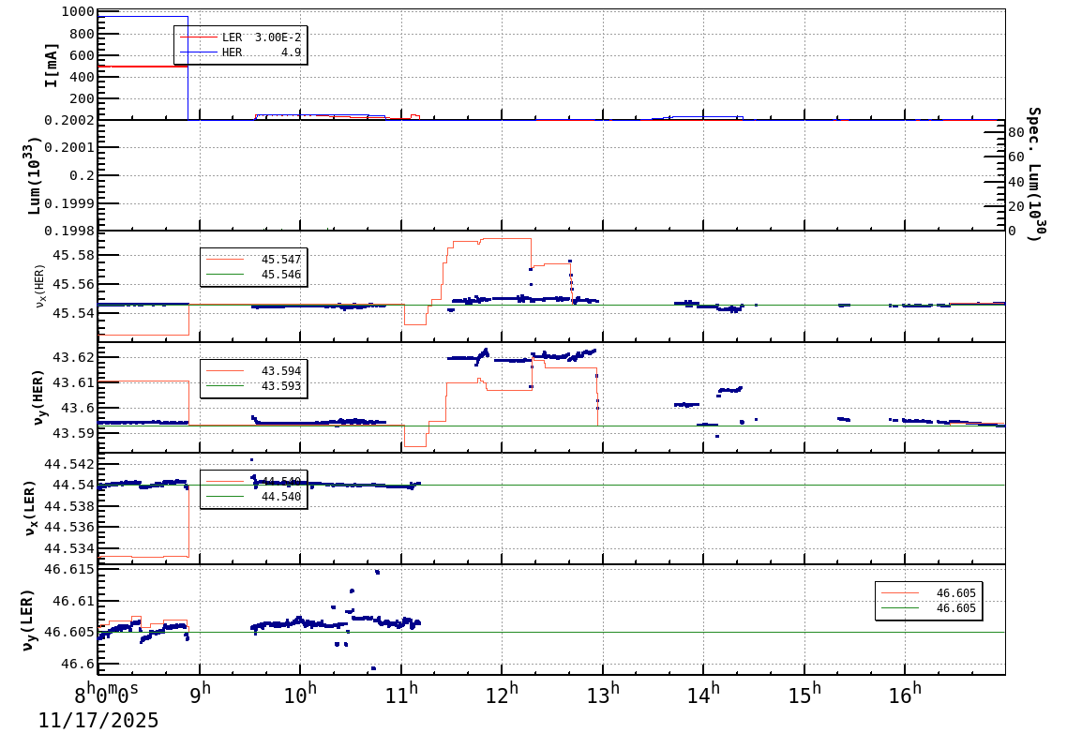Click the red-line 46.605 legend entry

point(929,593)
